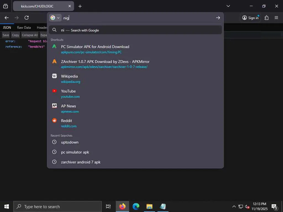Click the Sign in account button
The width and height of the screenshot is (283, 212).
250,18
